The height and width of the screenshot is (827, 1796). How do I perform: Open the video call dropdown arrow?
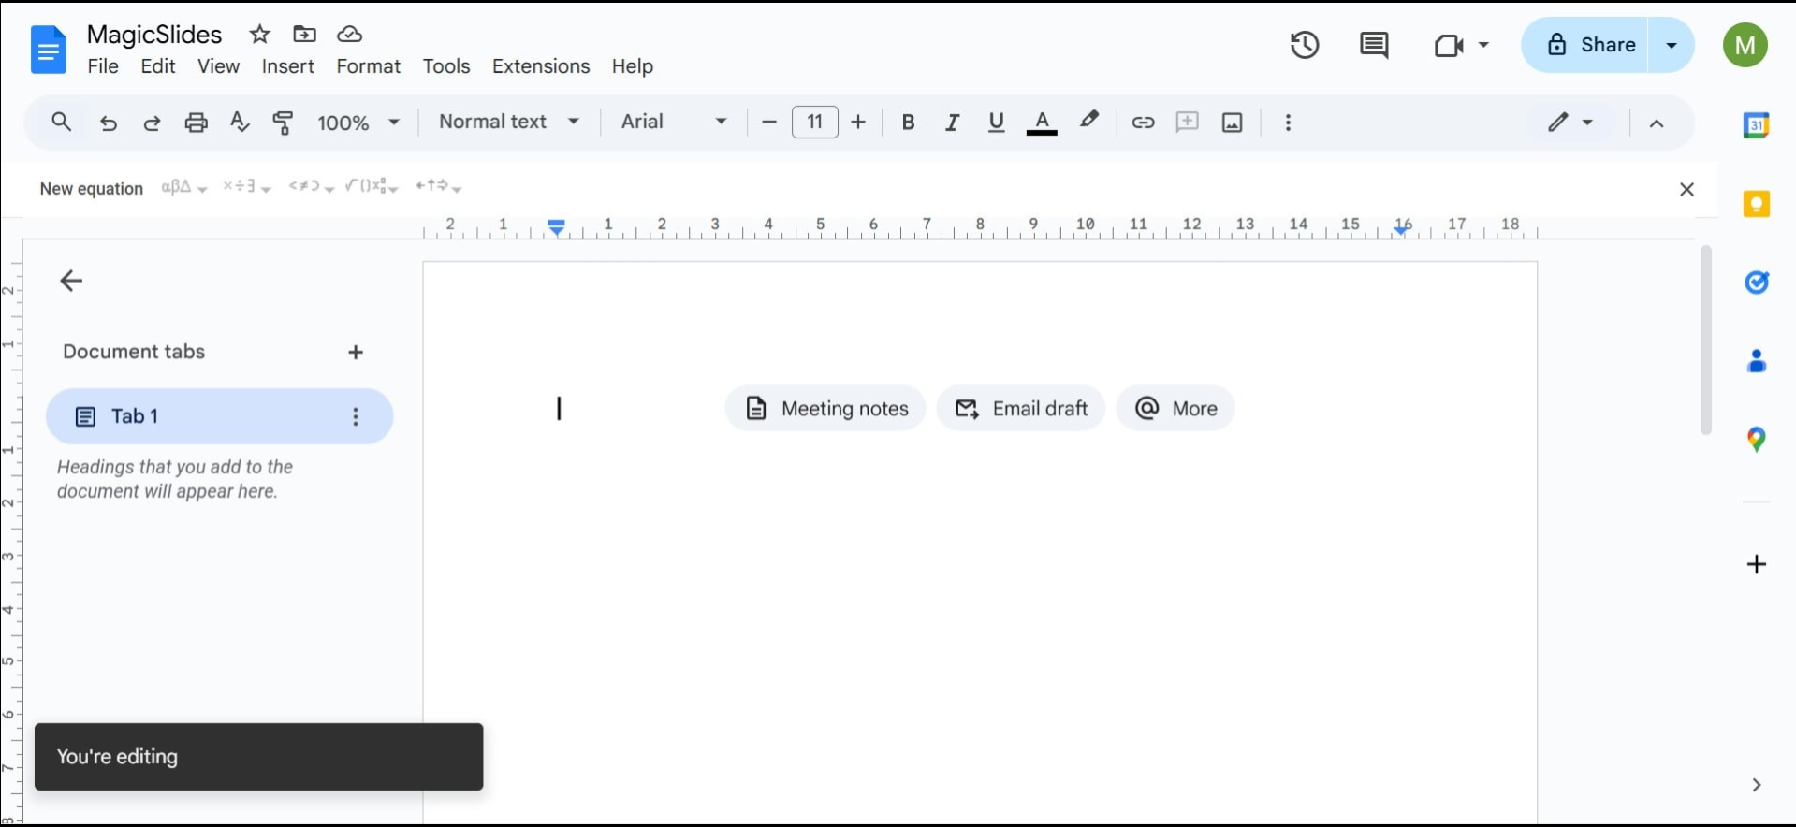click(x=1483, y=45)
